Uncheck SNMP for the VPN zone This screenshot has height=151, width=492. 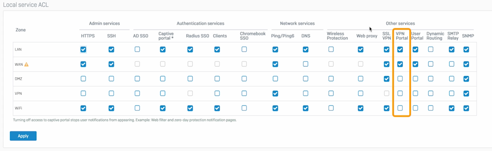click(466, 93)
